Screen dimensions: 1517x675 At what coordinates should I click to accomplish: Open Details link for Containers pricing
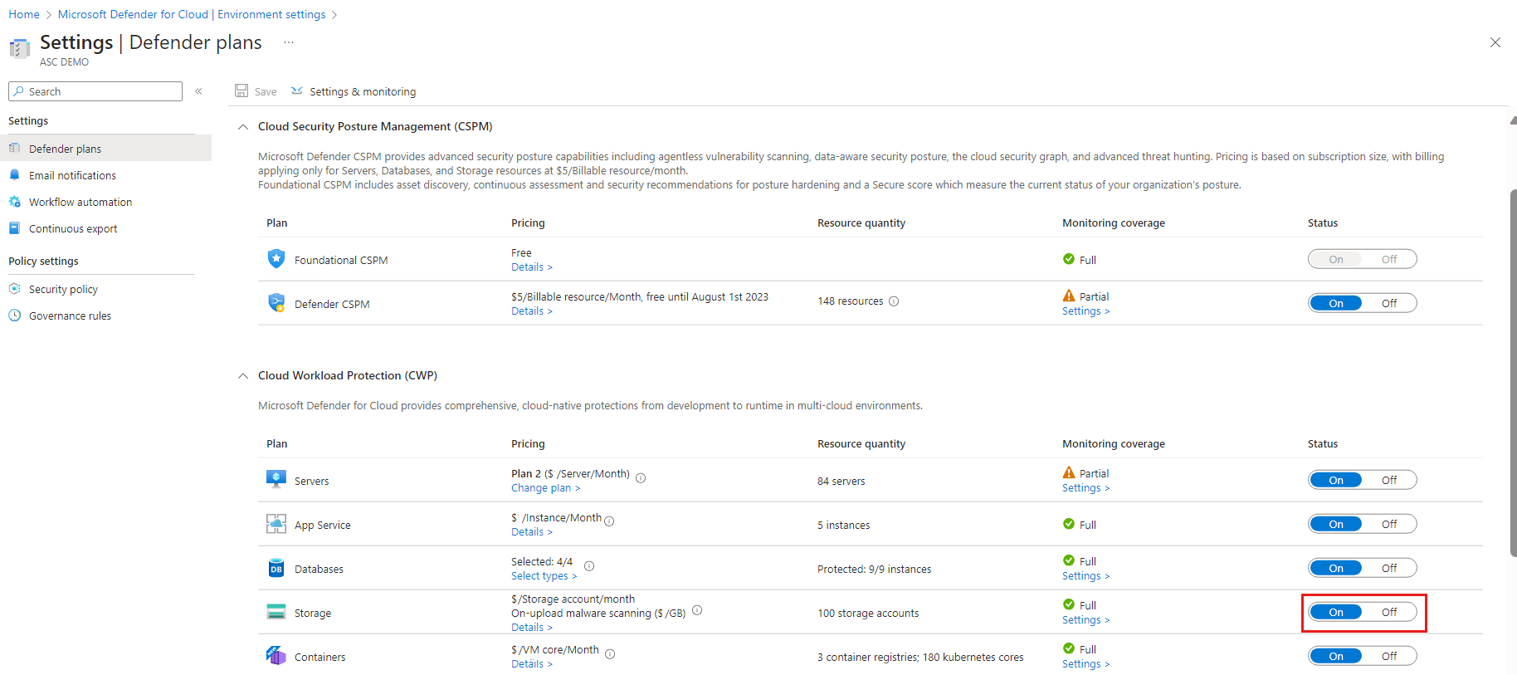tap(532, 664)
